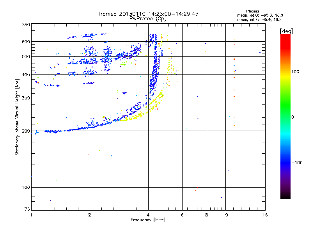This screenshot has height=234, width=312.
Task: Click the x-axis tick label '6'
Action: 182,215
